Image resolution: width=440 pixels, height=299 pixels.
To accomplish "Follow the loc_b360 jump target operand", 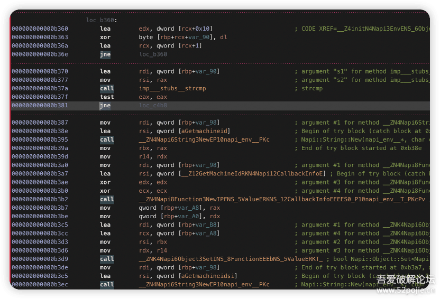I will [x=153, y=54].
